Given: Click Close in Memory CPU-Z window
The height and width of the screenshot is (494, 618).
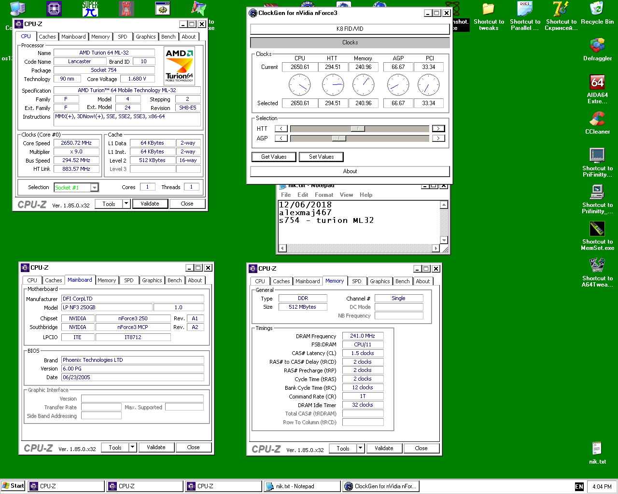Looking at the screenshot, I should pos(421,448).
